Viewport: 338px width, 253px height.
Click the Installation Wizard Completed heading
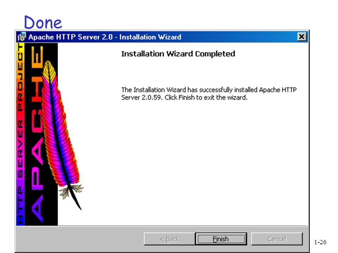pos(178,54)
